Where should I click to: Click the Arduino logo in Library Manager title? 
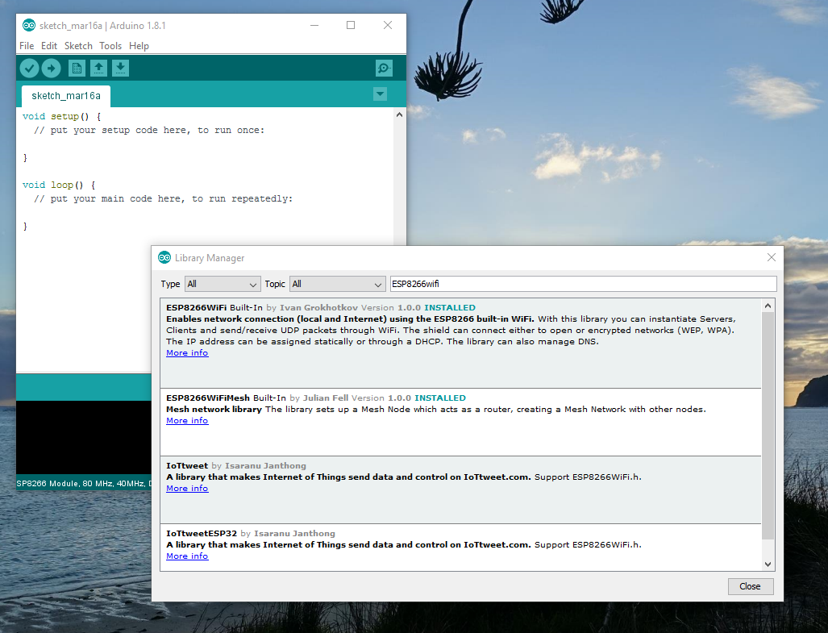(164, 258)
